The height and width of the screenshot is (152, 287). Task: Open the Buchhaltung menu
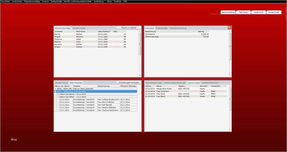tap(99, 1)
